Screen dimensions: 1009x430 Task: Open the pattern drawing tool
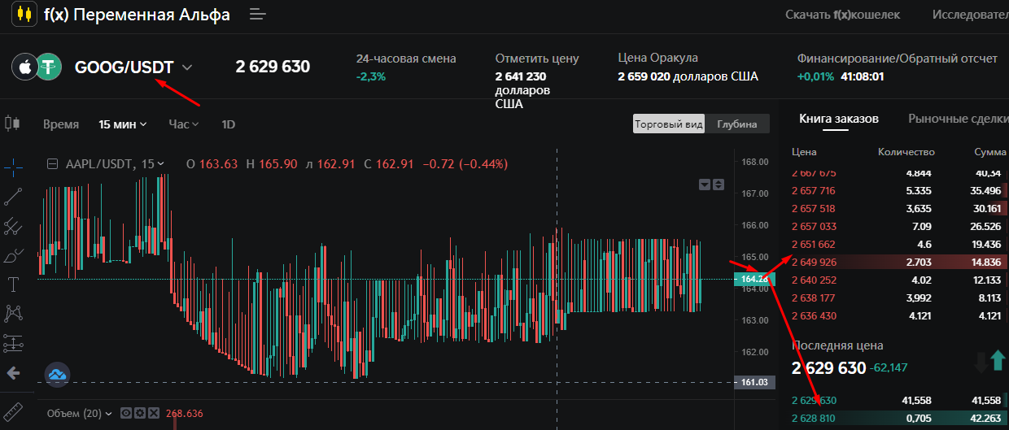click(x=13, y=313)
